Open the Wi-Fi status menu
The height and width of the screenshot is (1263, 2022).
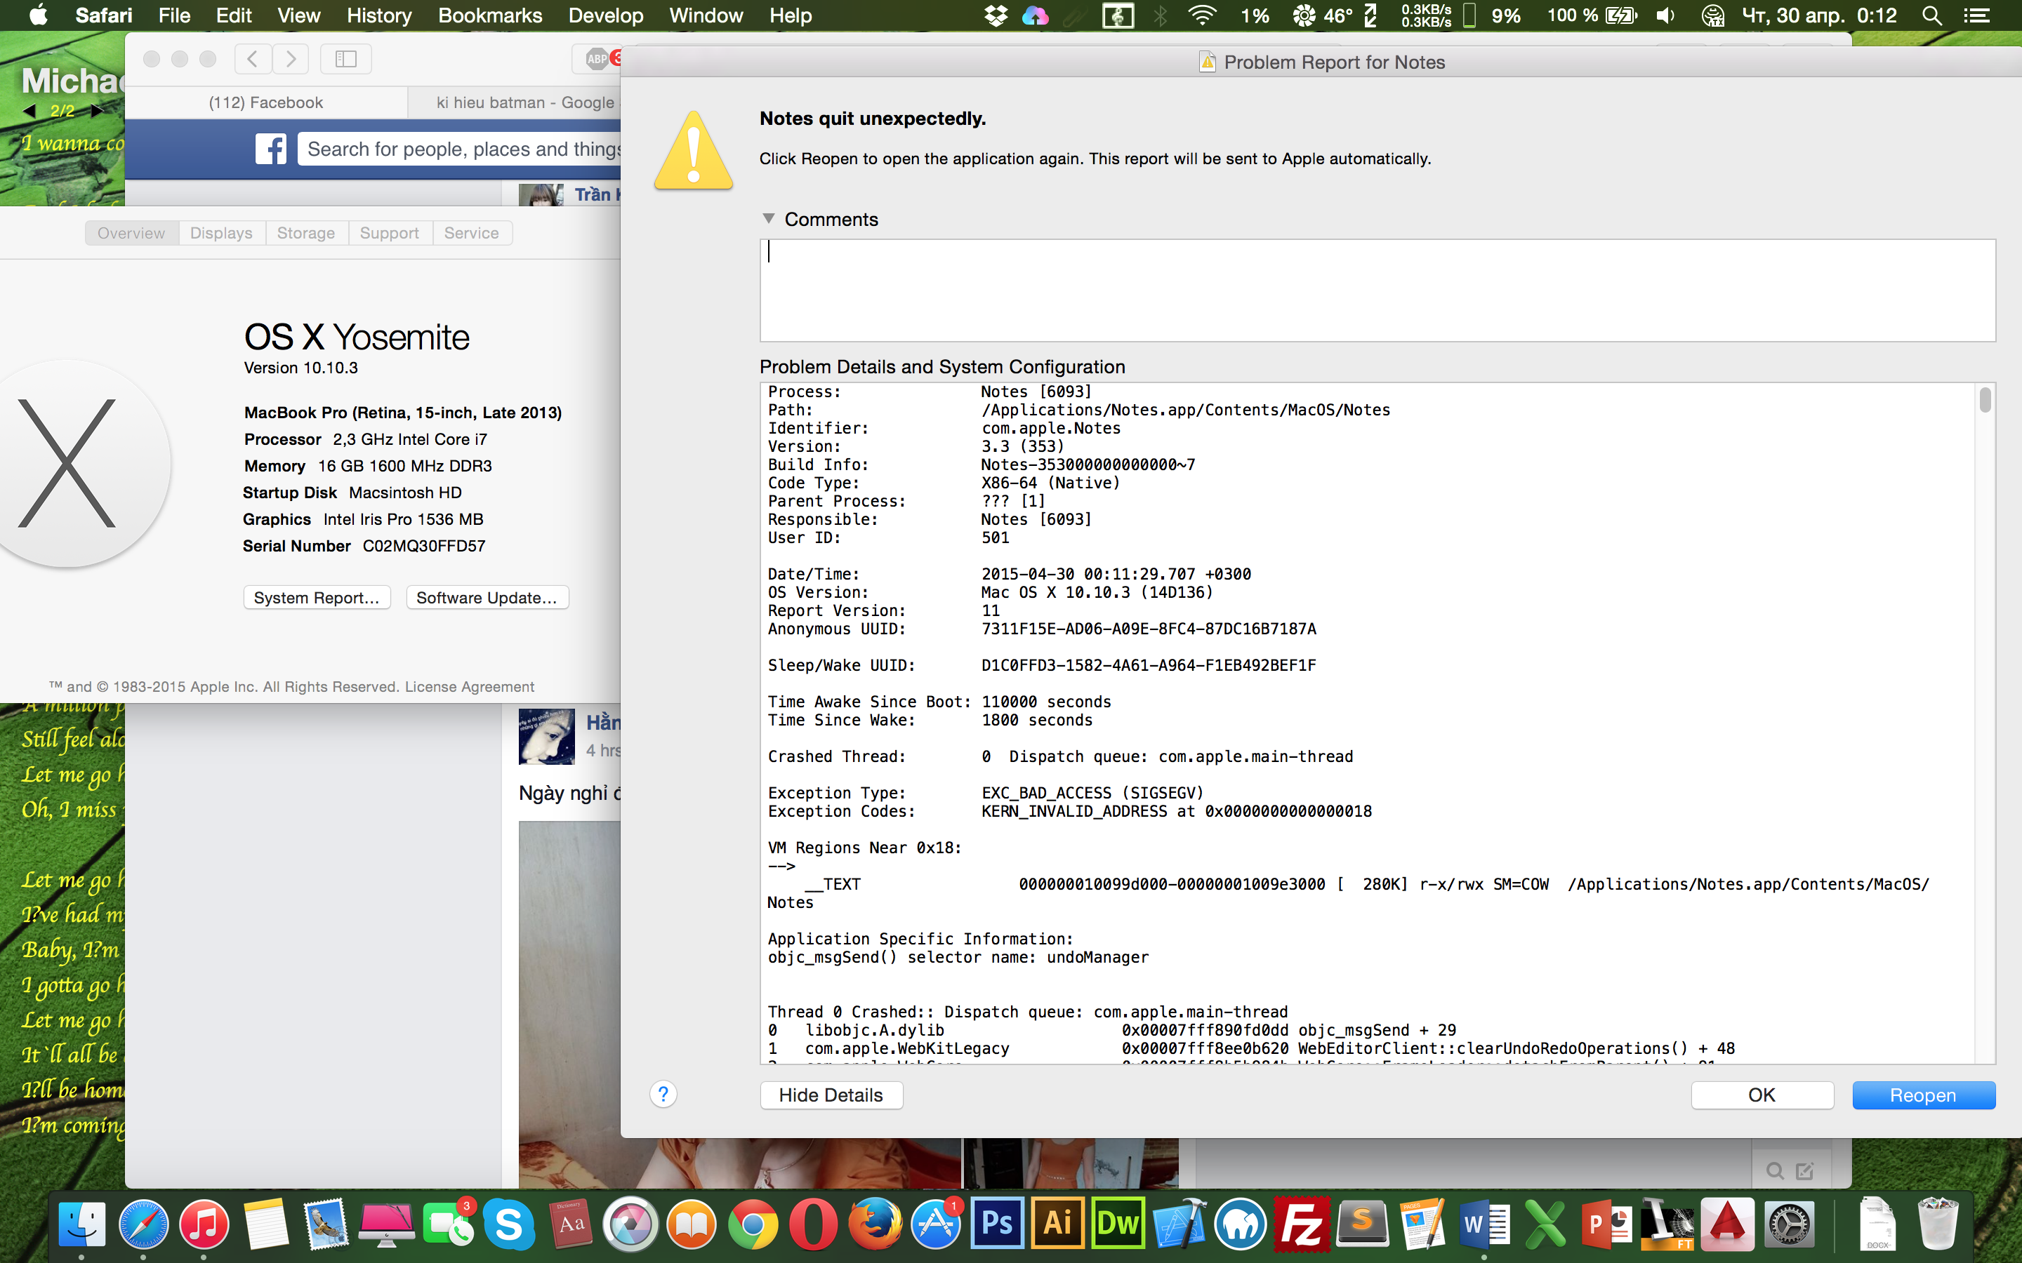1201,16
